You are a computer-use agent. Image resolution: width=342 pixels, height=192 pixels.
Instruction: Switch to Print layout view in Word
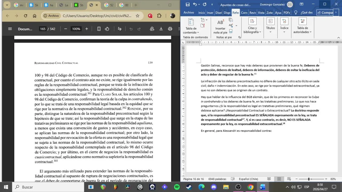pos(279,179)
